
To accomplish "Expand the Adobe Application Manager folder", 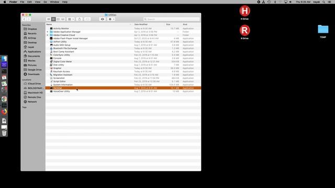I will point(48,32).
